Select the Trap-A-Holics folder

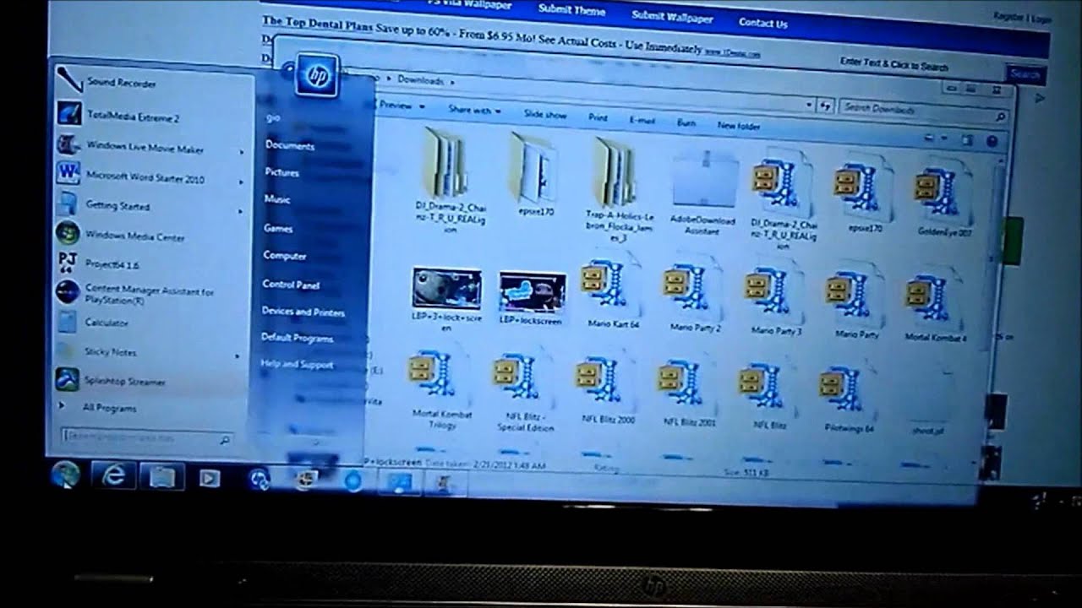tap(618, 188)
